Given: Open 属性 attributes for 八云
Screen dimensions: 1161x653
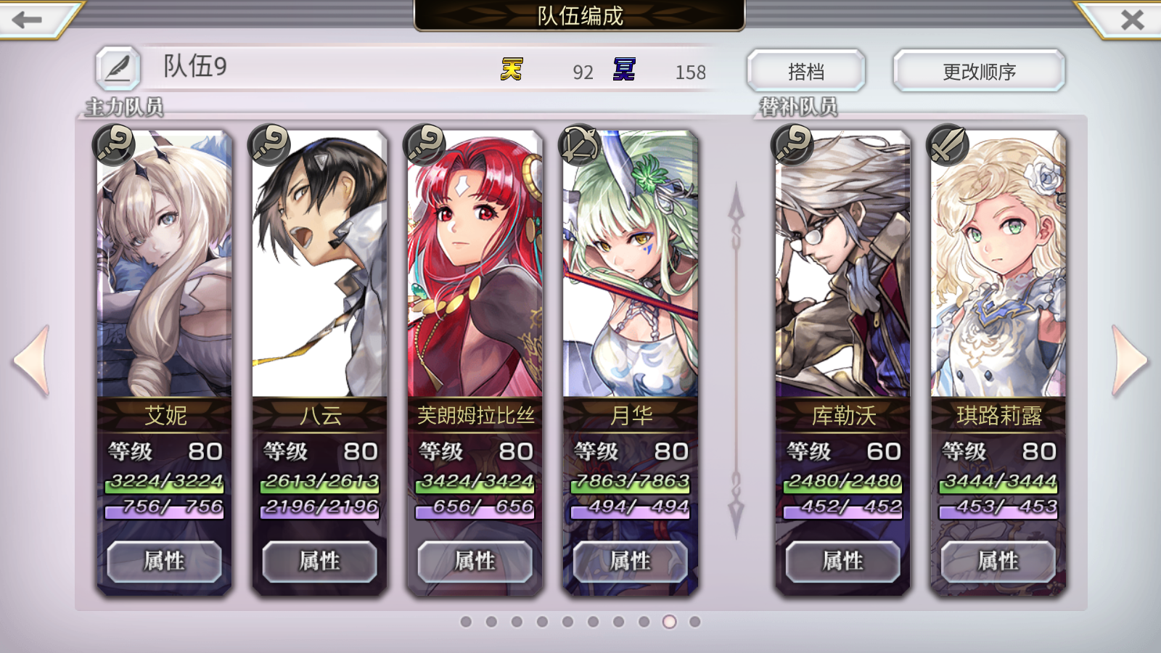Looking at the screenshot, I should (319, 561).
